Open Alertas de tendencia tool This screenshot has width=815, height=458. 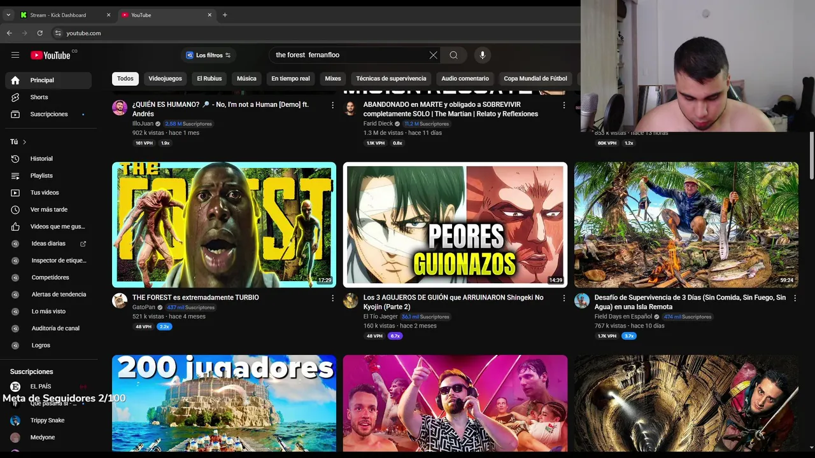(48, 295)
